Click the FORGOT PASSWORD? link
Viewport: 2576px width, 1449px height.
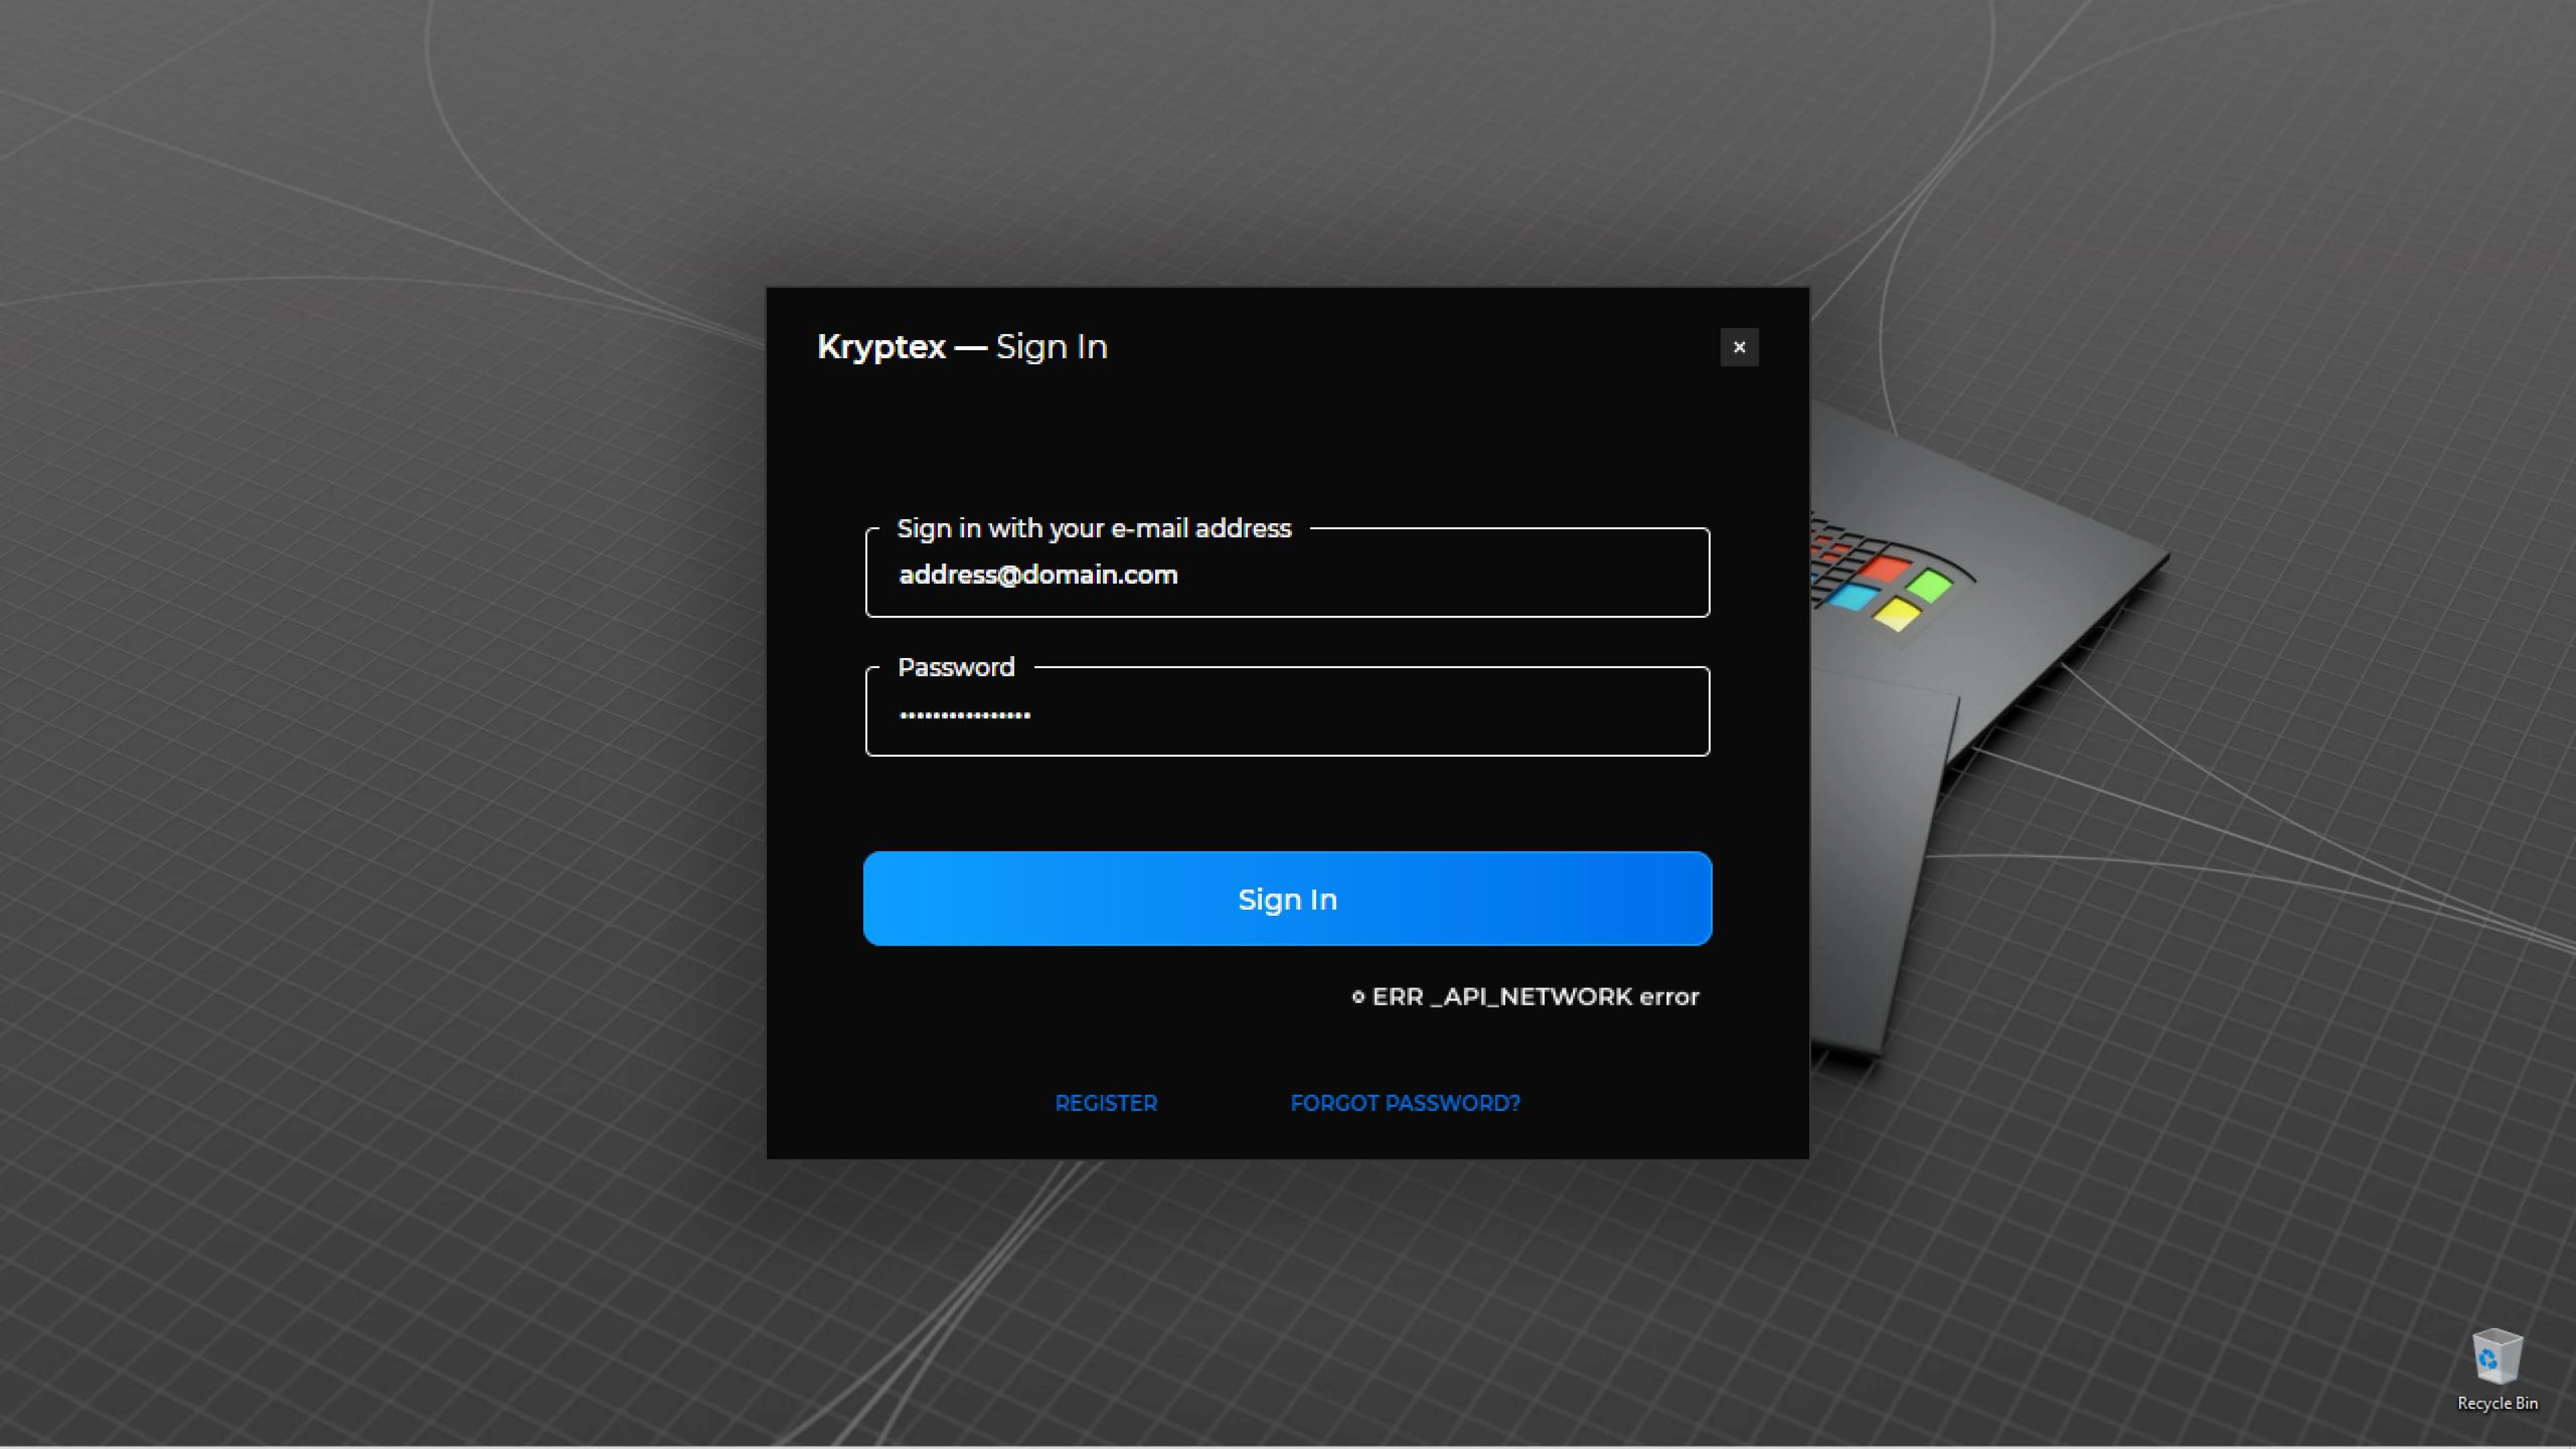click(1405, 1103)
